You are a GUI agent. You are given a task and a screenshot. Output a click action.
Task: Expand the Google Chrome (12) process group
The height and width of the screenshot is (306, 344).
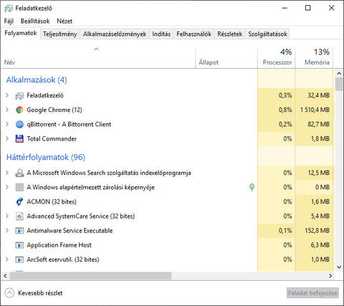[7, 110]
